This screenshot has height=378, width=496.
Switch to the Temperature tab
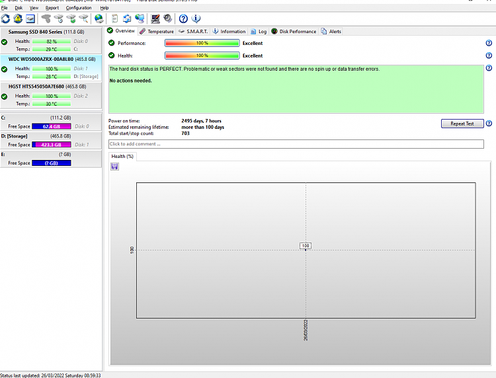[157, 31]
